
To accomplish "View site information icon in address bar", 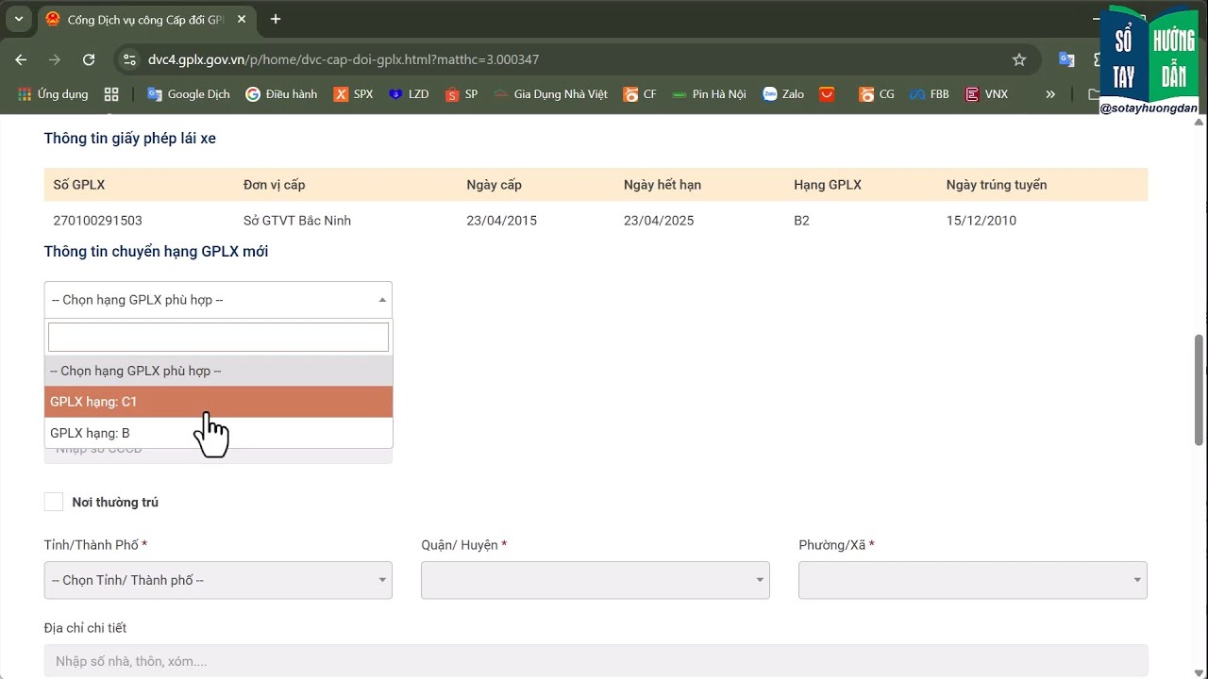I will click(129, 59).
